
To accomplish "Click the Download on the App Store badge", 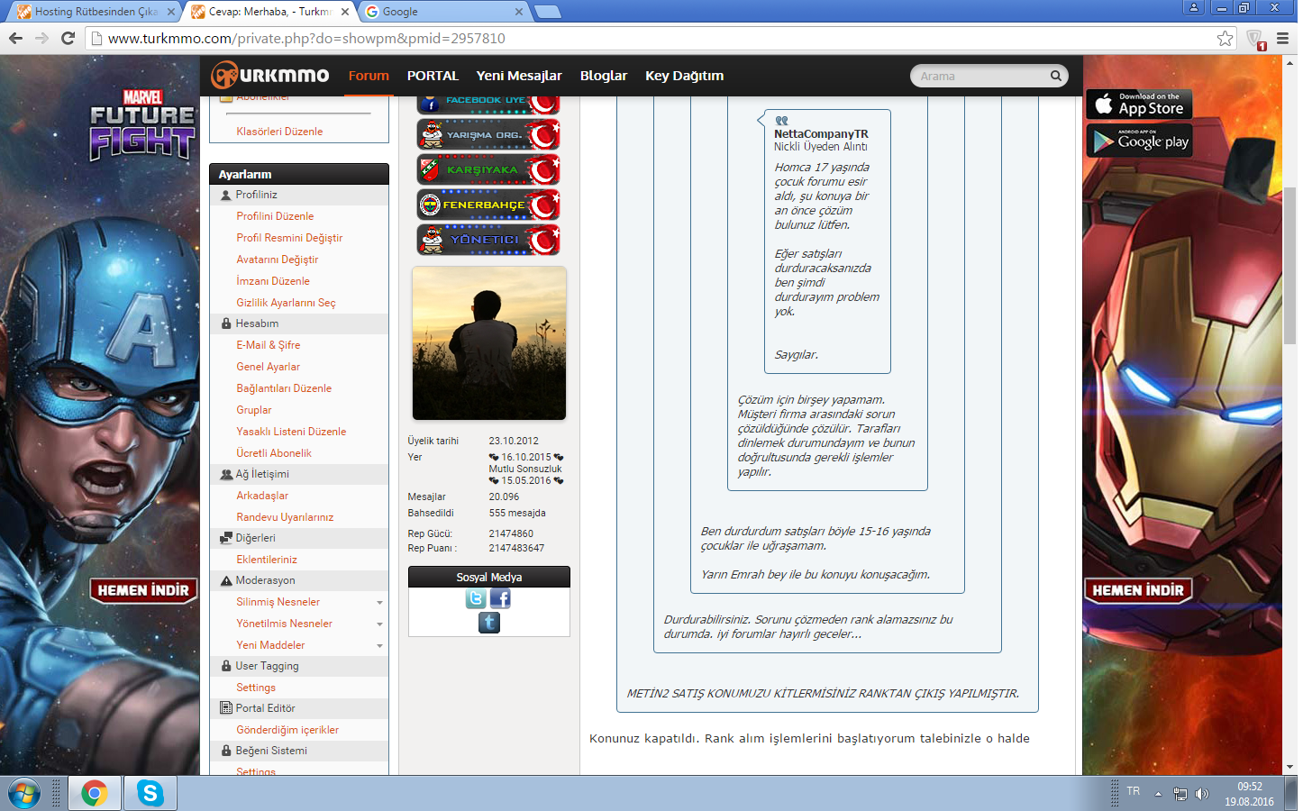I will pos(1139,105).
